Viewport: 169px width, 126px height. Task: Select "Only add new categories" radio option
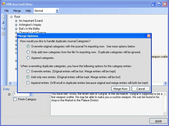[x=28, y=52]
